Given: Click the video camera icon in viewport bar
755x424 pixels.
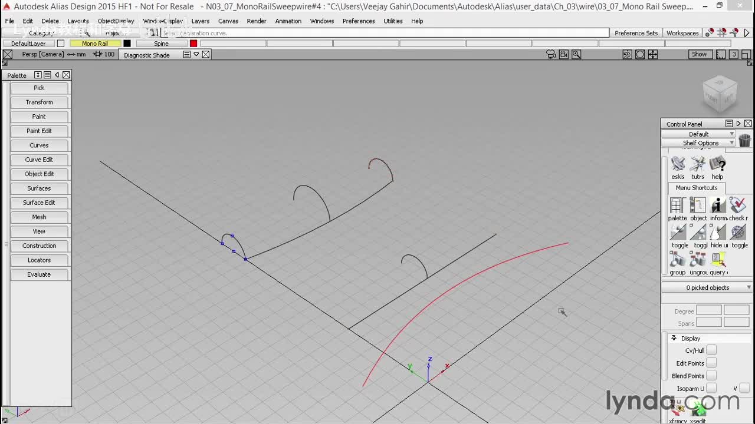Looking at the screenshot, I should [x=564, y=54].
